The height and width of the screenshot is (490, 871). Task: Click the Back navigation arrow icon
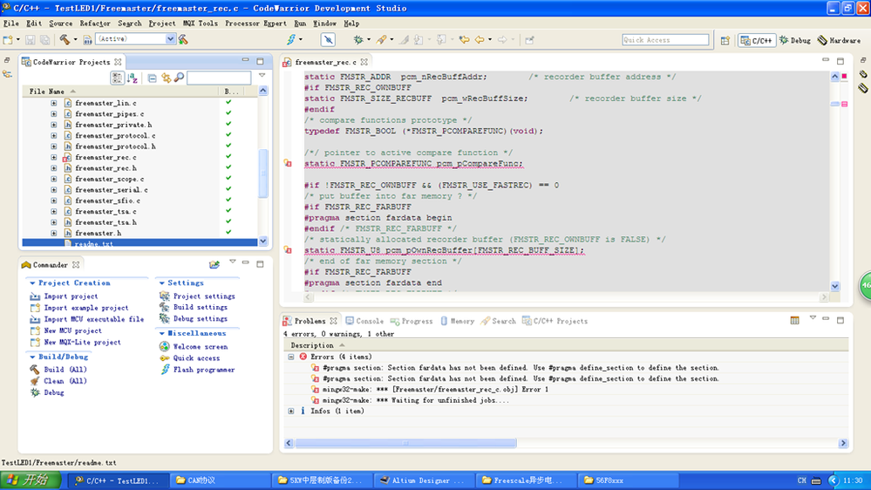point(480,39)
